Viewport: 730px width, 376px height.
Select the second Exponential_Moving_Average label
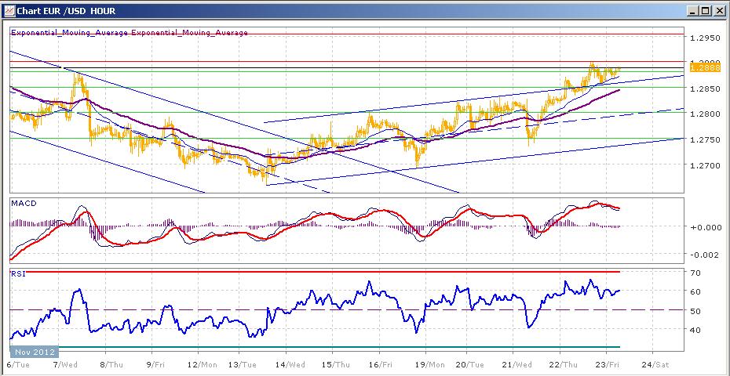(189, 33)
